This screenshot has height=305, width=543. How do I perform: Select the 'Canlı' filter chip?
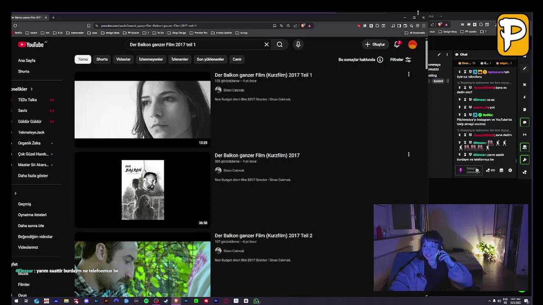pyautogui.click(x=237, y=59)
